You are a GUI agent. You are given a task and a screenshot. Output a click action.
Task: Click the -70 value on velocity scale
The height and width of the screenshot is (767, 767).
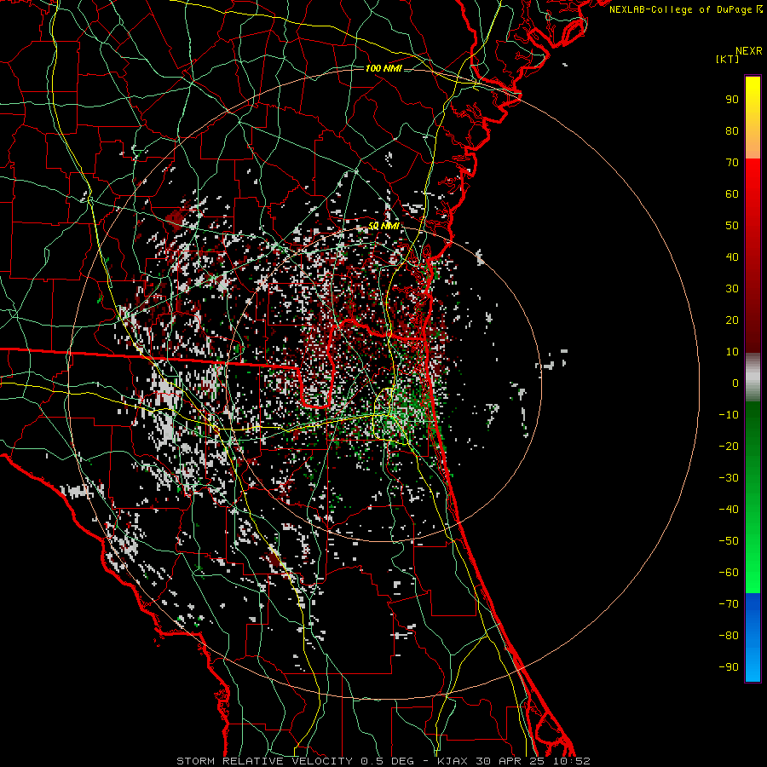click(729, 604)
